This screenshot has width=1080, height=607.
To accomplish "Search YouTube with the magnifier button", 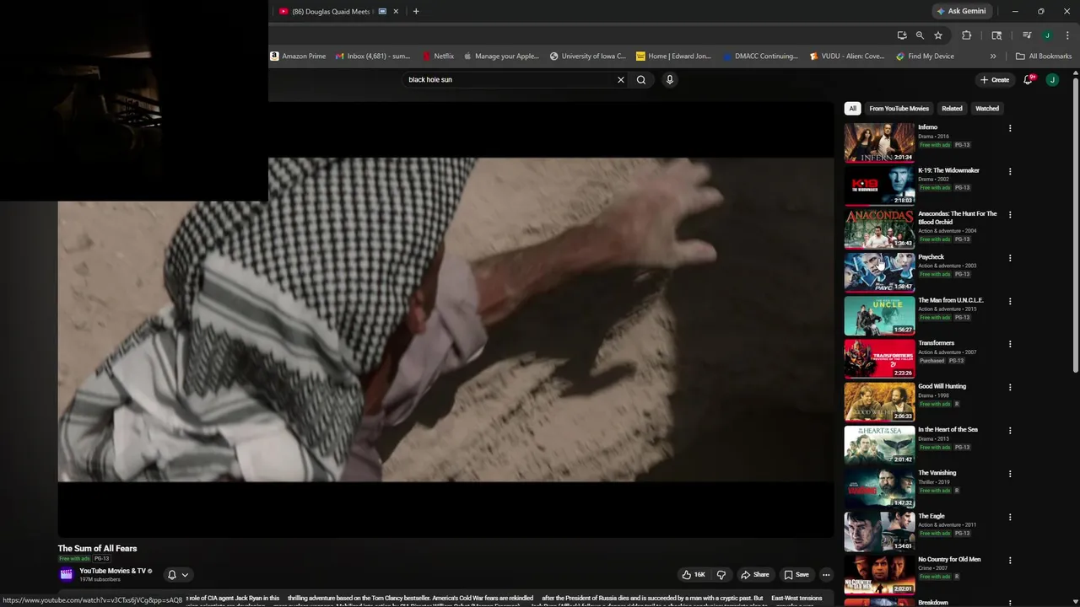I will pos(641,79).
